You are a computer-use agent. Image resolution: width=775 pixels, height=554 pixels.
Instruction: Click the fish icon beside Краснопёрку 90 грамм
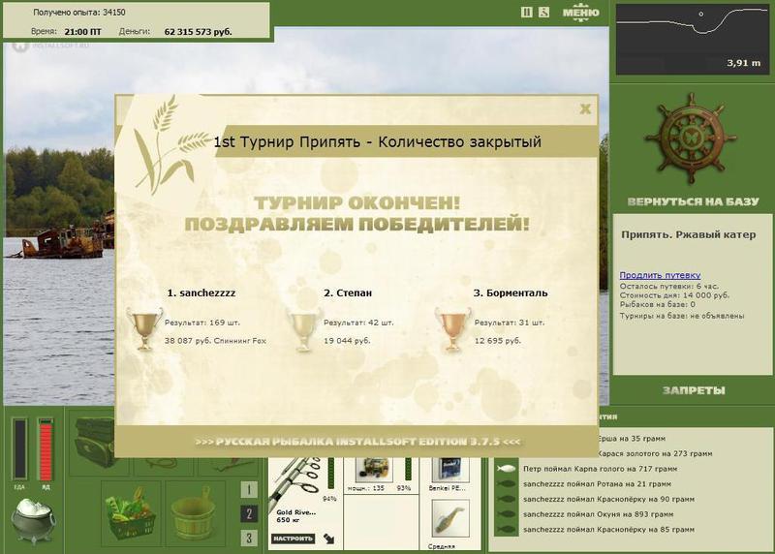pos(506,499)
